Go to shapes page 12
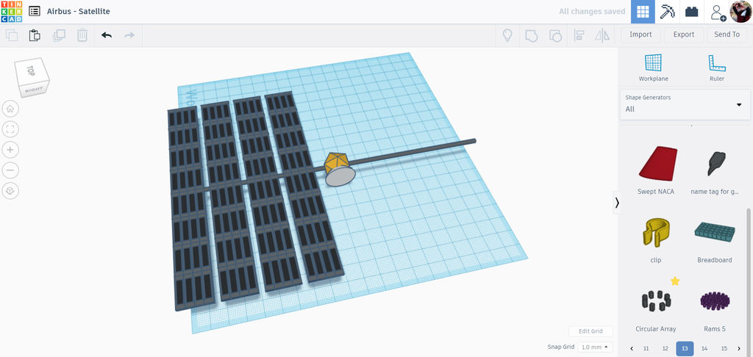This screenshot has height=357, width=753. tap(665, 348)
